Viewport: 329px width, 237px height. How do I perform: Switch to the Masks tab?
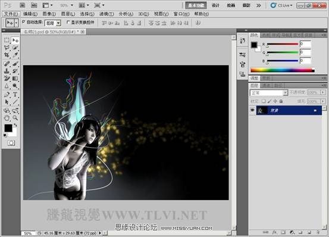coord(267,78)
